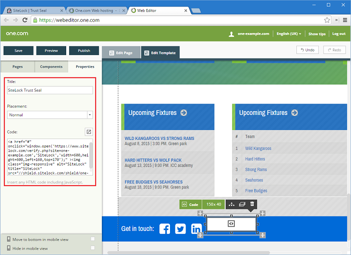Tick Move to bottom in mobile view checkbox
351x255 pixels.
pyautogui.click(x=93, y=239)
